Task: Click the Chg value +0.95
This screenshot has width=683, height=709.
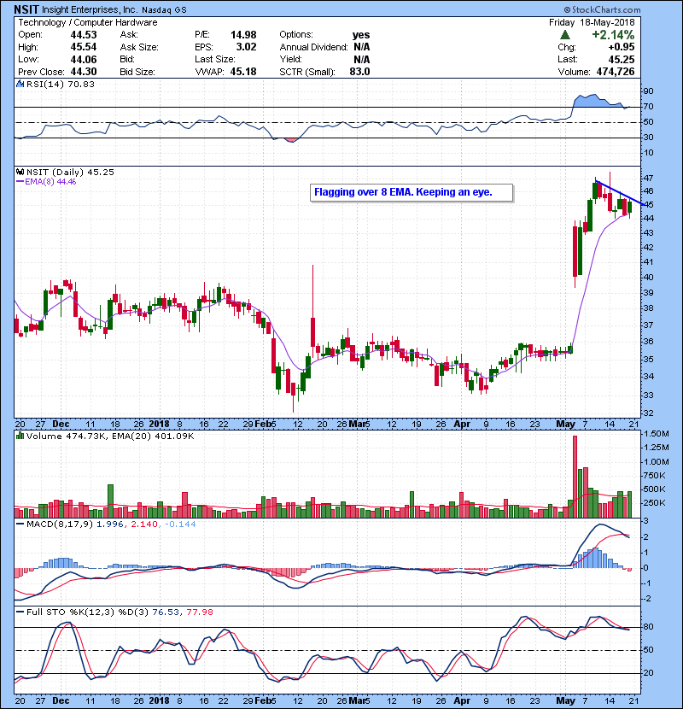Action: coord(621,47)
